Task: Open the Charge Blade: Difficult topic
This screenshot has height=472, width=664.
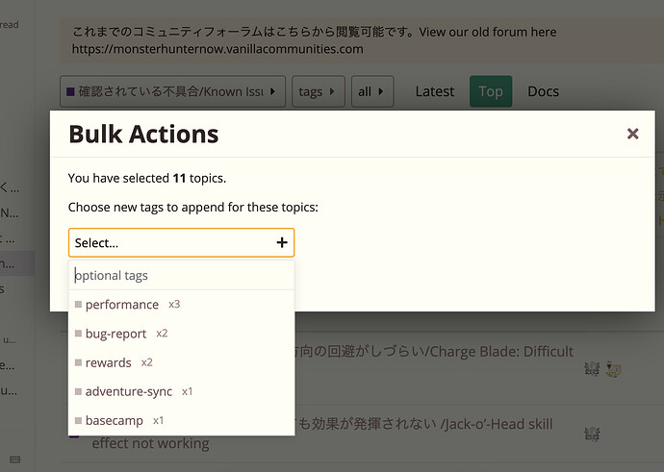Action: coord(434,352)
